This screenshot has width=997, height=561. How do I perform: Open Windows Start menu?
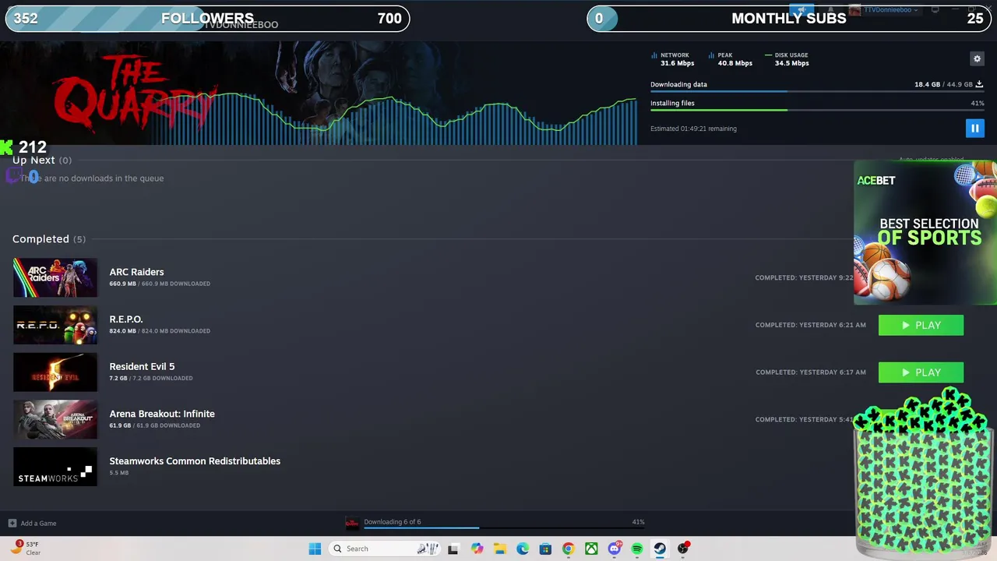coord(315,549)
